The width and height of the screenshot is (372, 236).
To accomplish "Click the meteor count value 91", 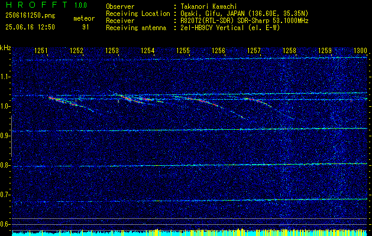I will pos(85,27).
